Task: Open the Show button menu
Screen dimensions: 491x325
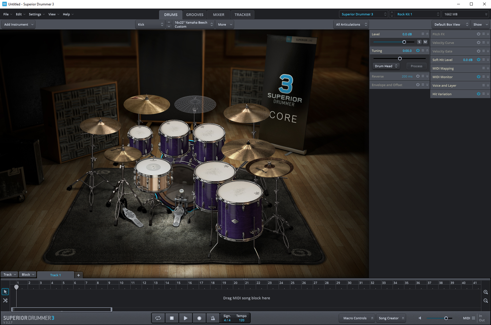Action: point(480,25)
